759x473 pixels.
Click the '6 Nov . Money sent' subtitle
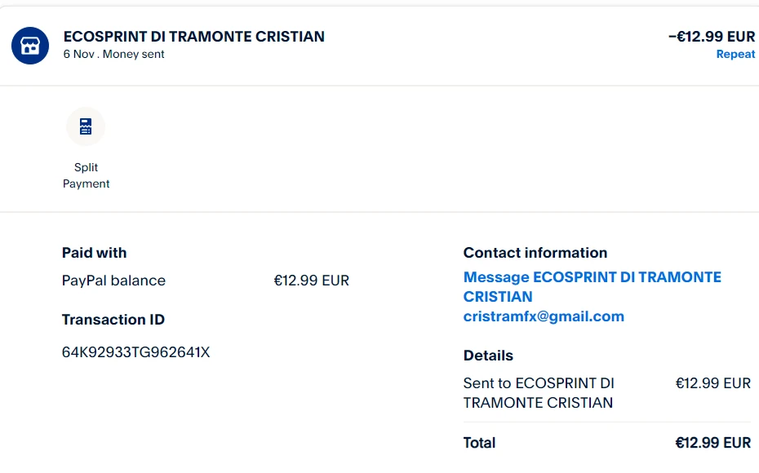(114, 55)
